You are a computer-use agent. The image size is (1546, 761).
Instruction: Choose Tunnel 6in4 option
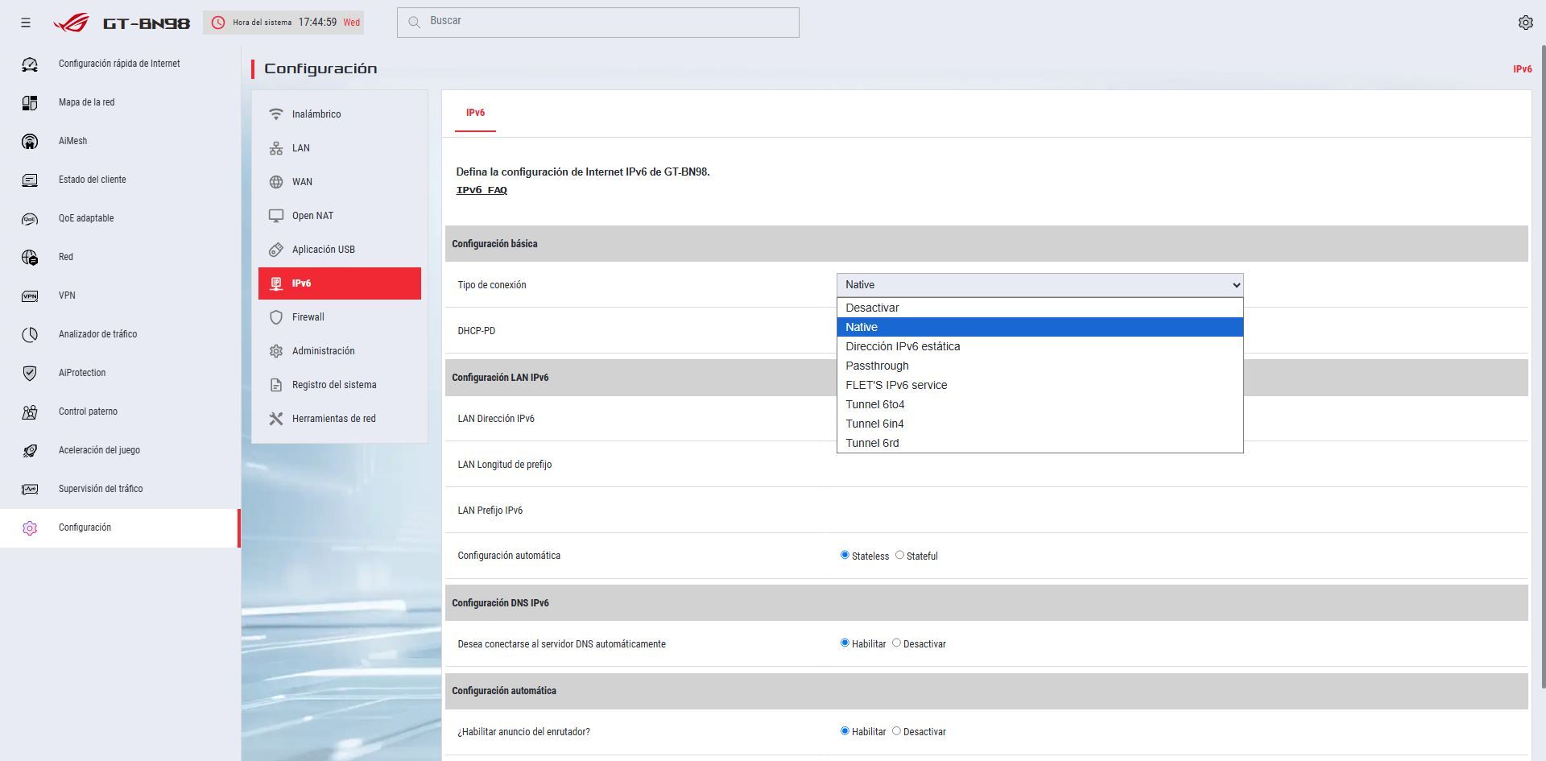tap(1040, 424)
